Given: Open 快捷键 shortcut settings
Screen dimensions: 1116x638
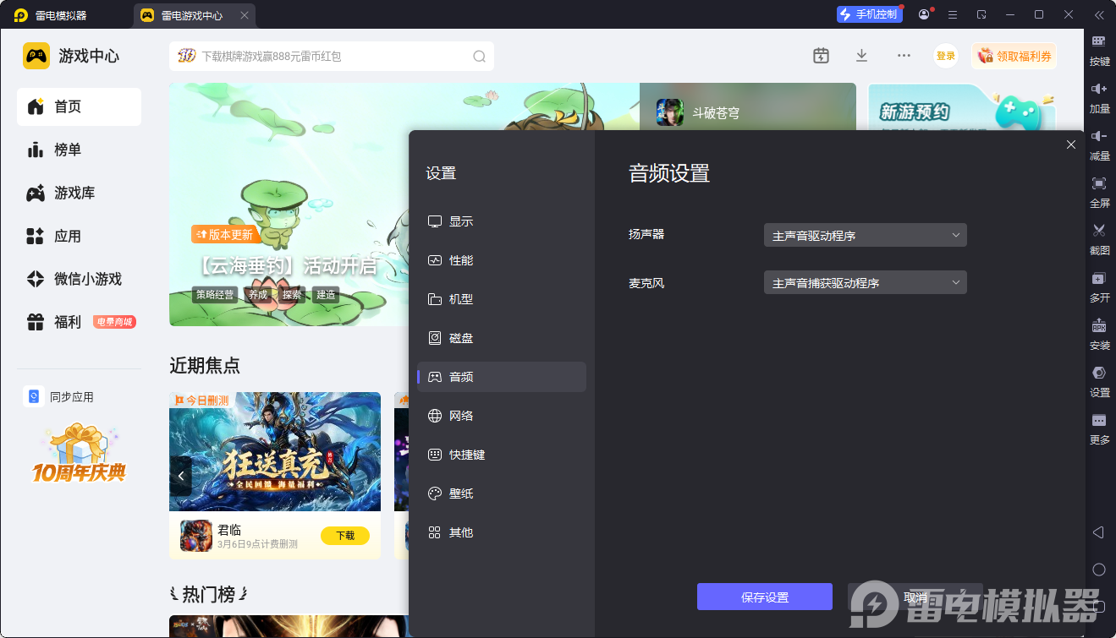Looking at the screenshot, I should [502, 455].
